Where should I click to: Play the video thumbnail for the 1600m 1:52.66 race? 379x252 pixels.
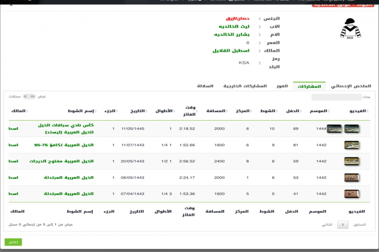pos(351,145)
